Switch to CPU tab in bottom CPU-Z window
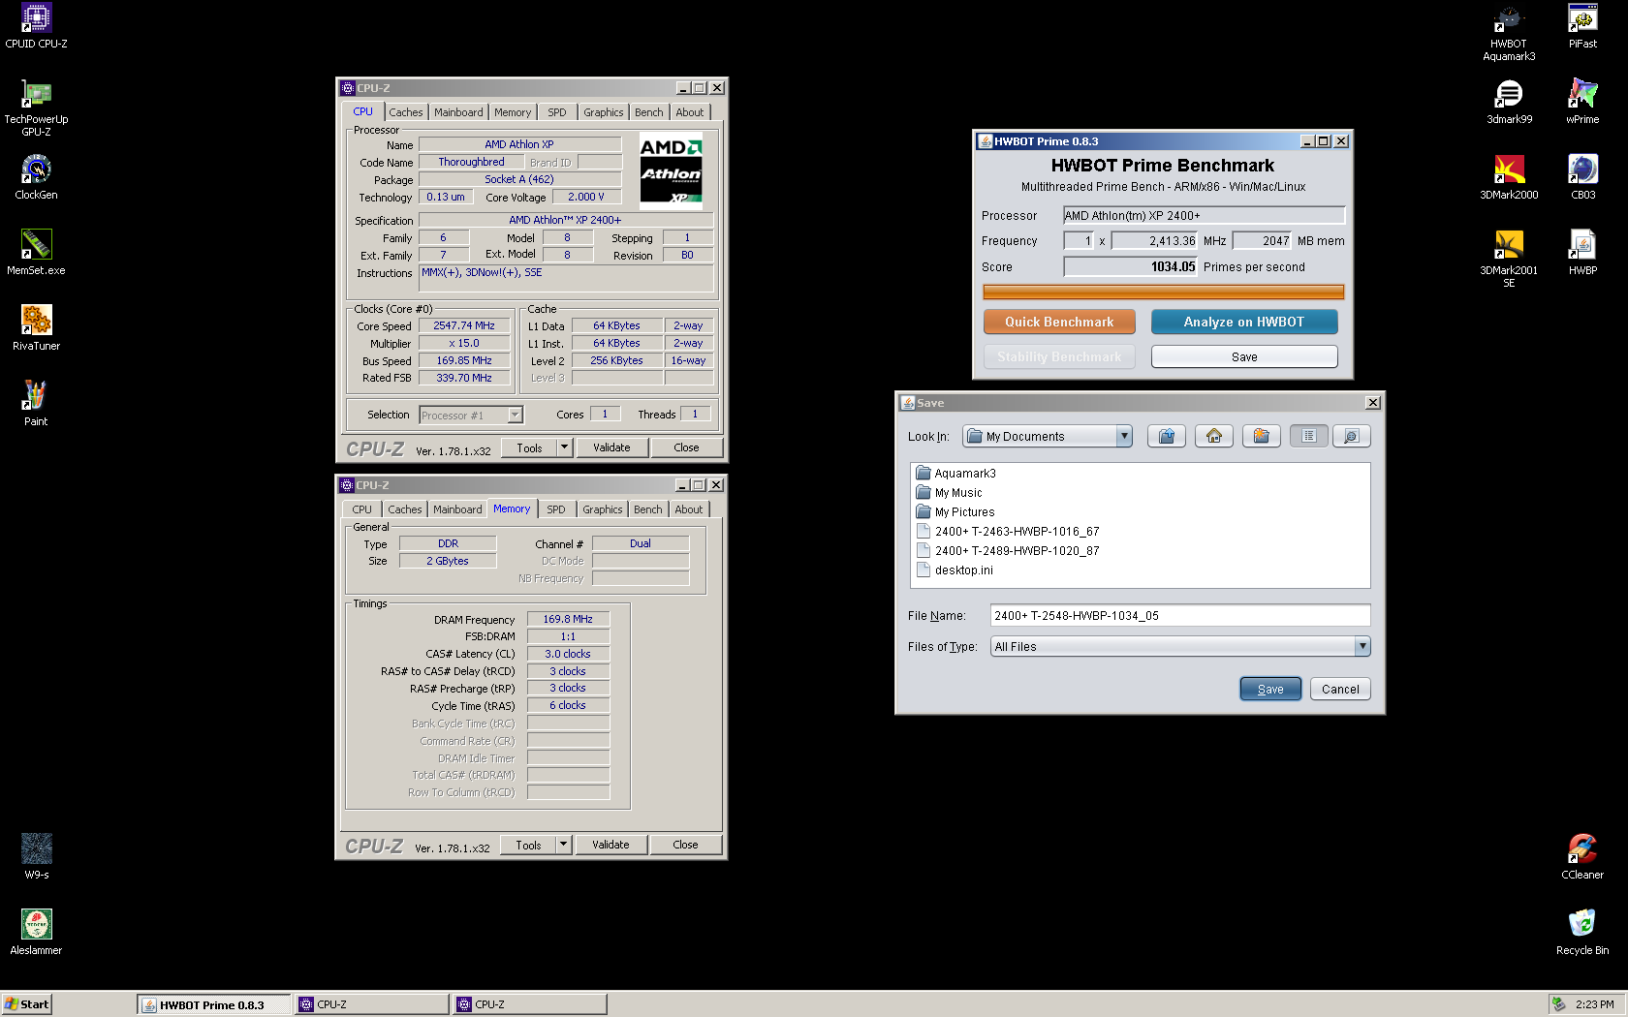Viewport: 1628px width, 1017px height. pyautogui.click(x=361, y=509)
